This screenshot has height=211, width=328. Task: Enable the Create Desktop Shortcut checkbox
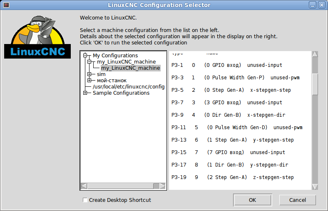pos(85,200)
